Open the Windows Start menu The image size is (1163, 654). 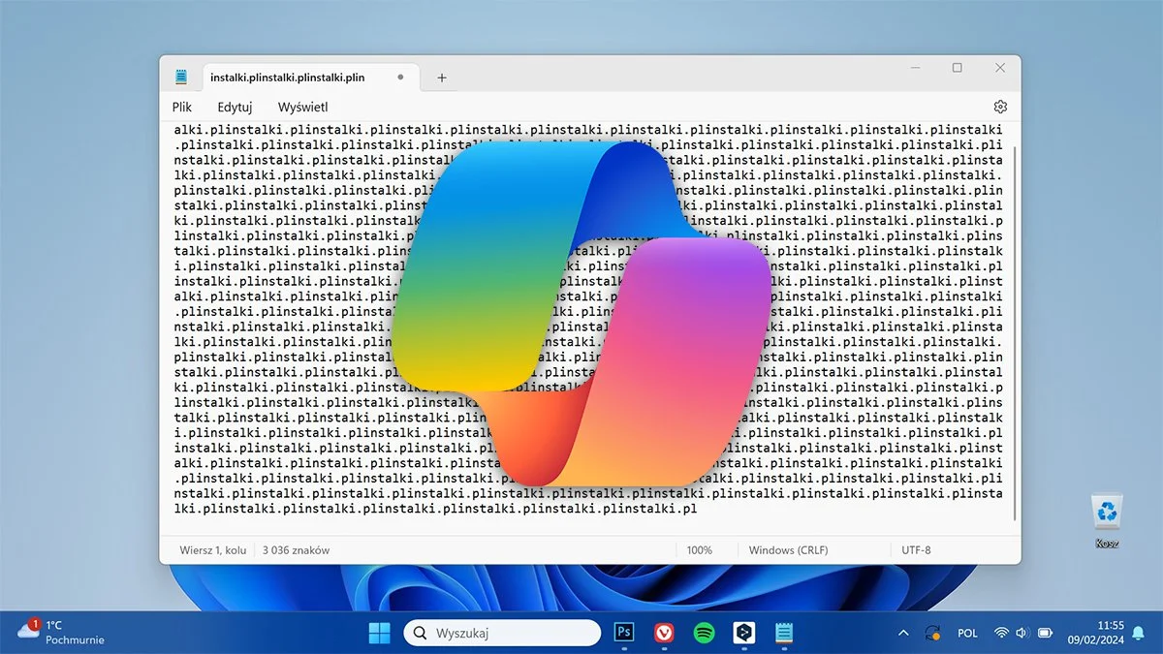(379, 633)
